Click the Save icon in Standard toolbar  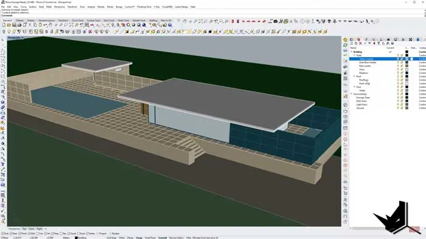click(14, 25)
